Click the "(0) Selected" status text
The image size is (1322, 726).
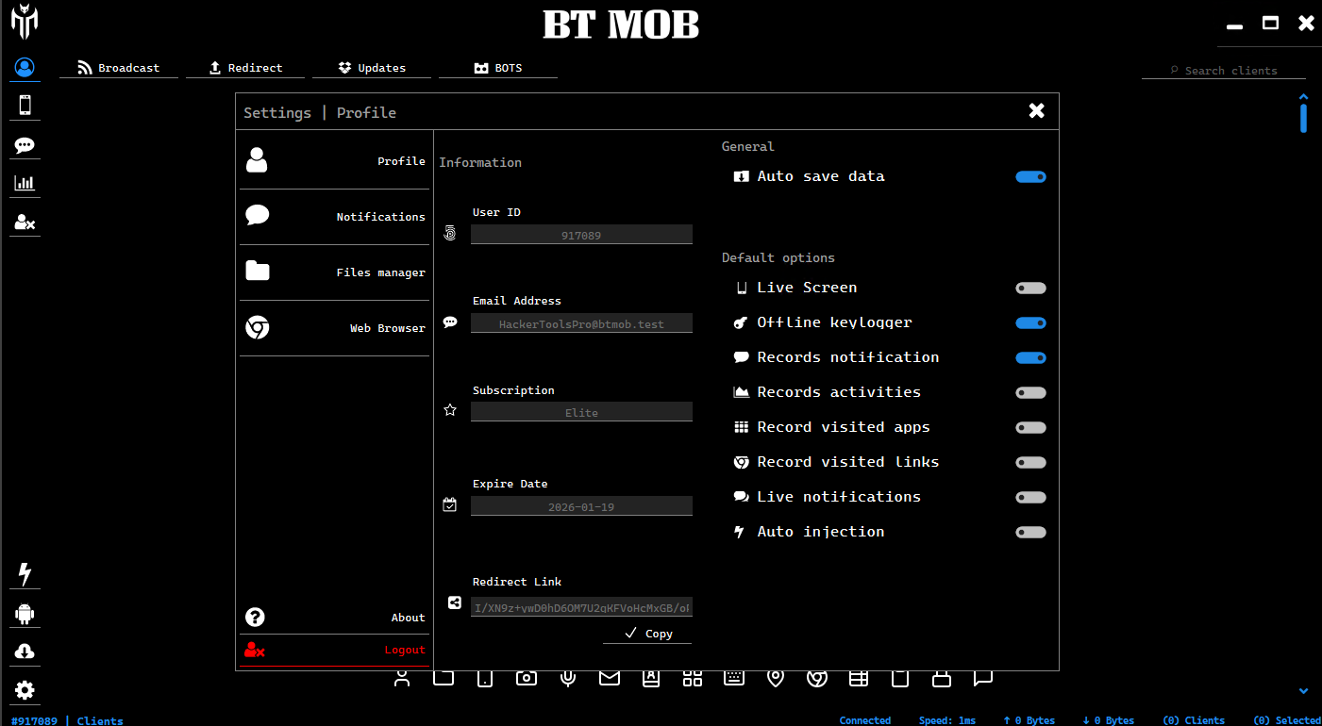[1287, 720]
